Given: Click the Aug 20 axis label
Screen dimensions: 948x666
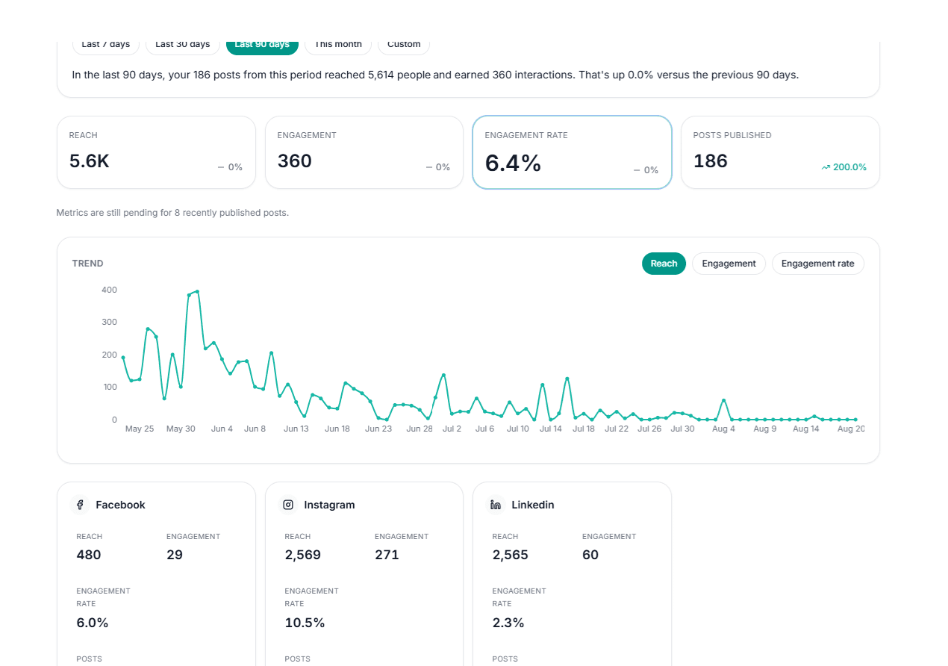Looking at the screenshot, I should coord(851,429).
